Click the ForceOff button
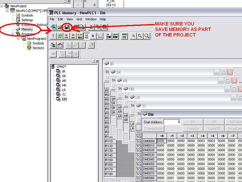Screen dimensions: 242x182 click(x=214, y=129)
